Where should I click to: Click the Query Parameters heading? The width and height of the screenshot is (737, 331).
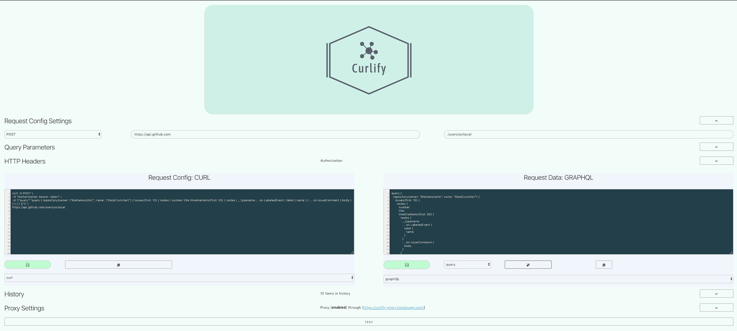click(x=29, y=147)
